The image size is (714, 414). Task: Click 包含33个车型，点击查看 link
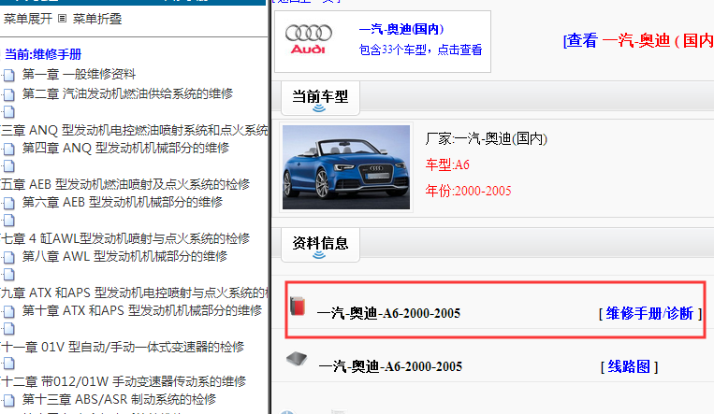tap(420, 50)
